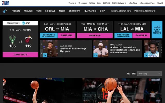Open the Heat Nation menu
165x103 pixels.
point(90,11)
